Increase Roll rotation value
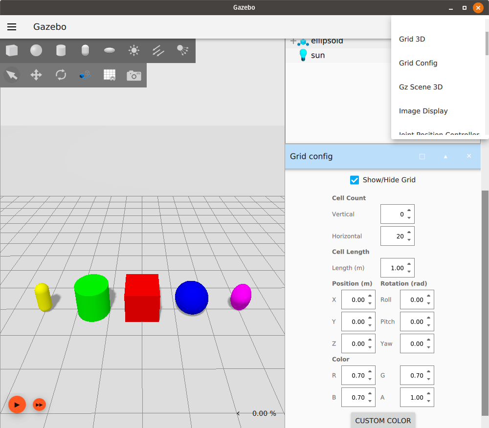Image resolution: width=489 pixels, height=428 pixels. click(428, 296)
